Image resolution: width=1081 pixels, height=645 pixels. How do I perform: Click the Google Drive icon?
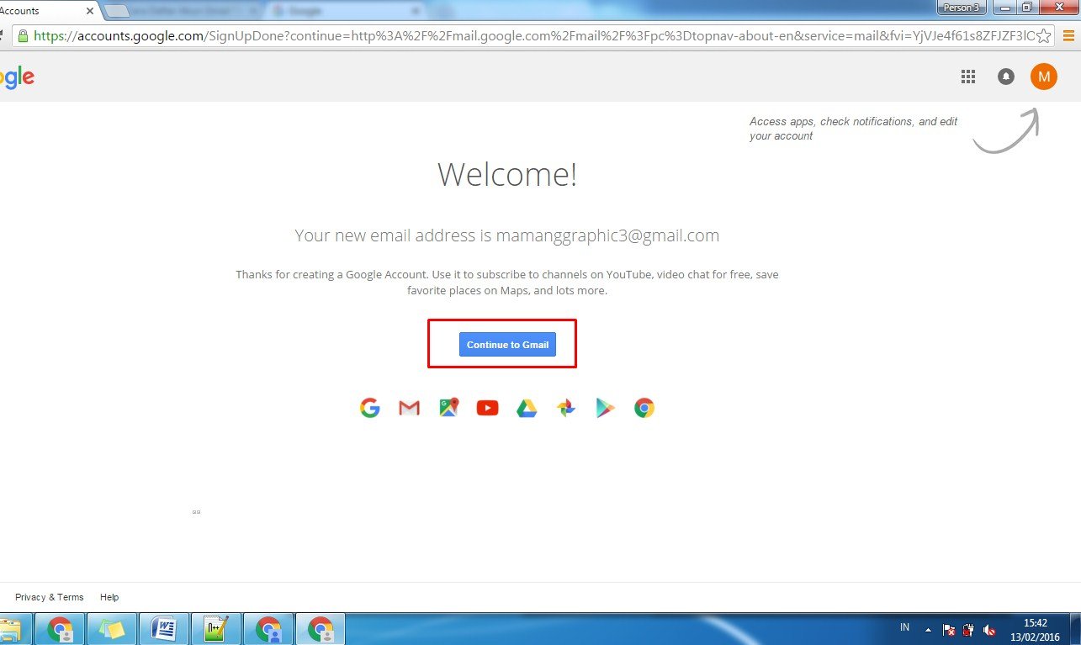pyautogui.click(x=527, y=408)
